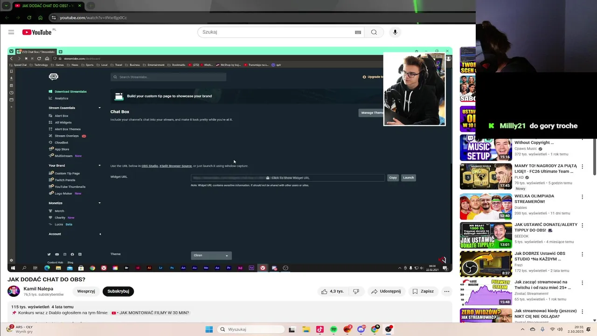Open the on-screen keyboard in search box
This screenshot has width=597, height=336.
(x=358, y=32)
